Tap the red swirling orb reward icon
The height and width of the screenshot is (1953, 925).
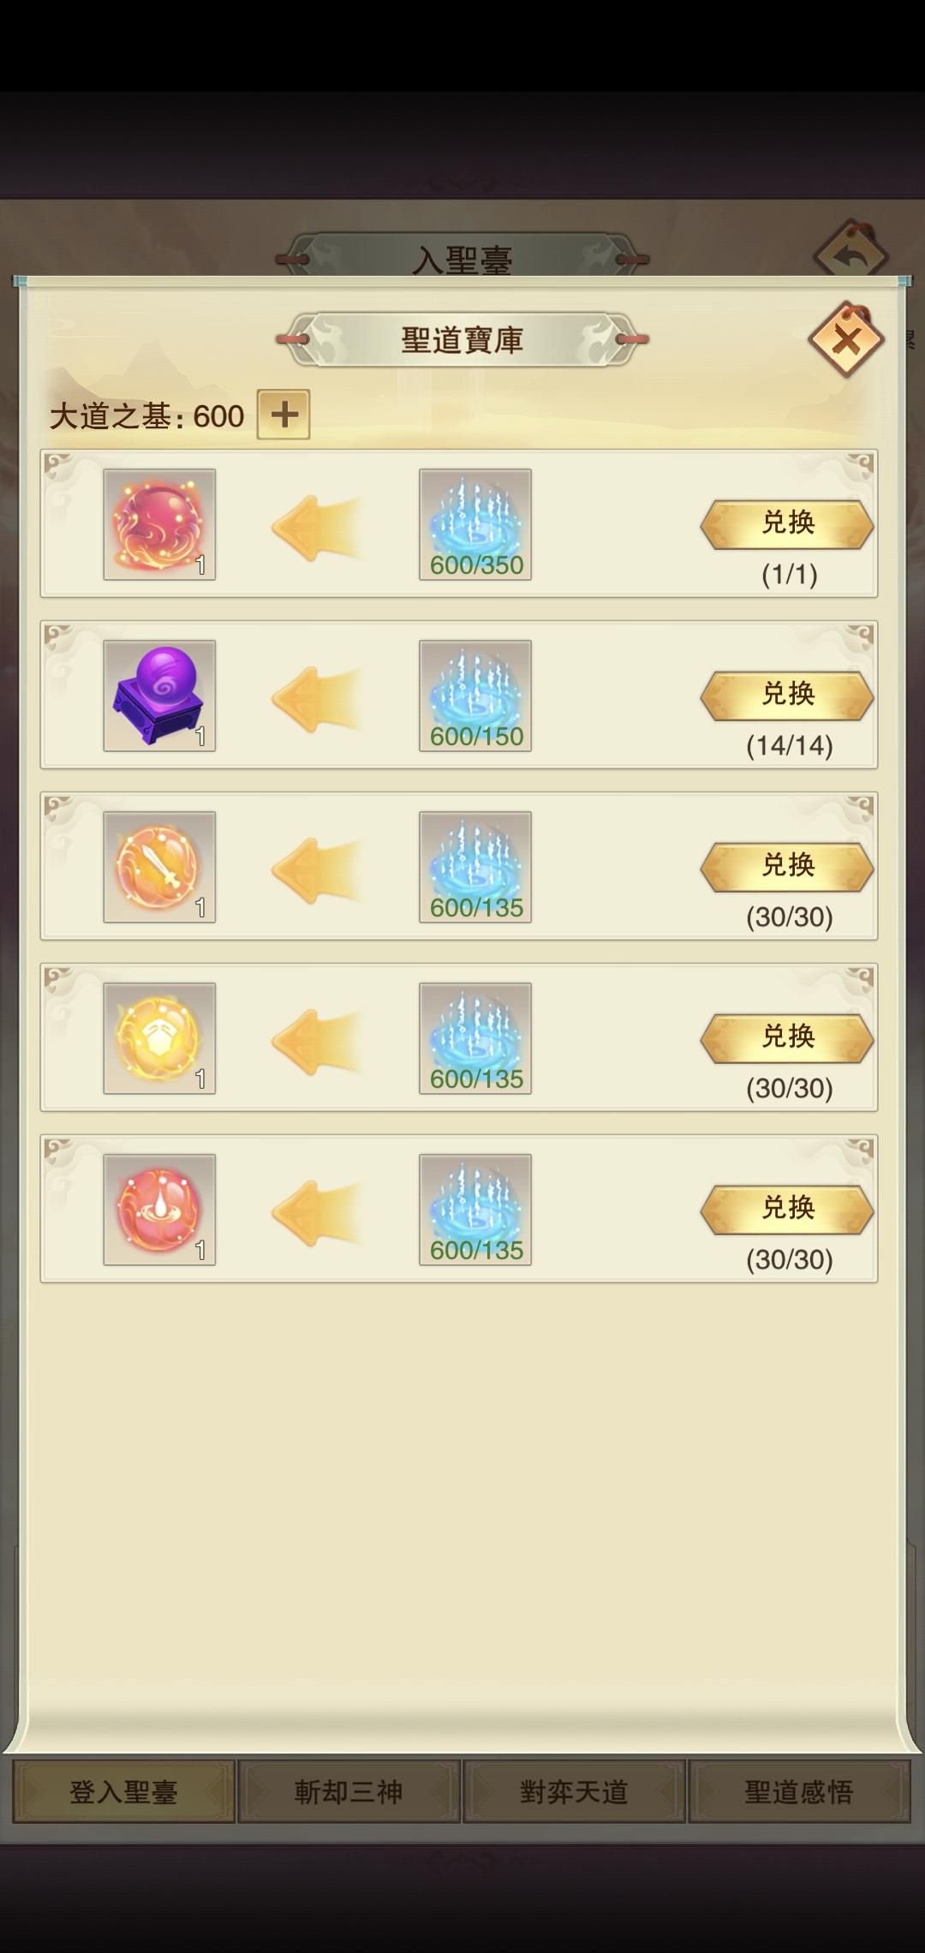point(159,524)
